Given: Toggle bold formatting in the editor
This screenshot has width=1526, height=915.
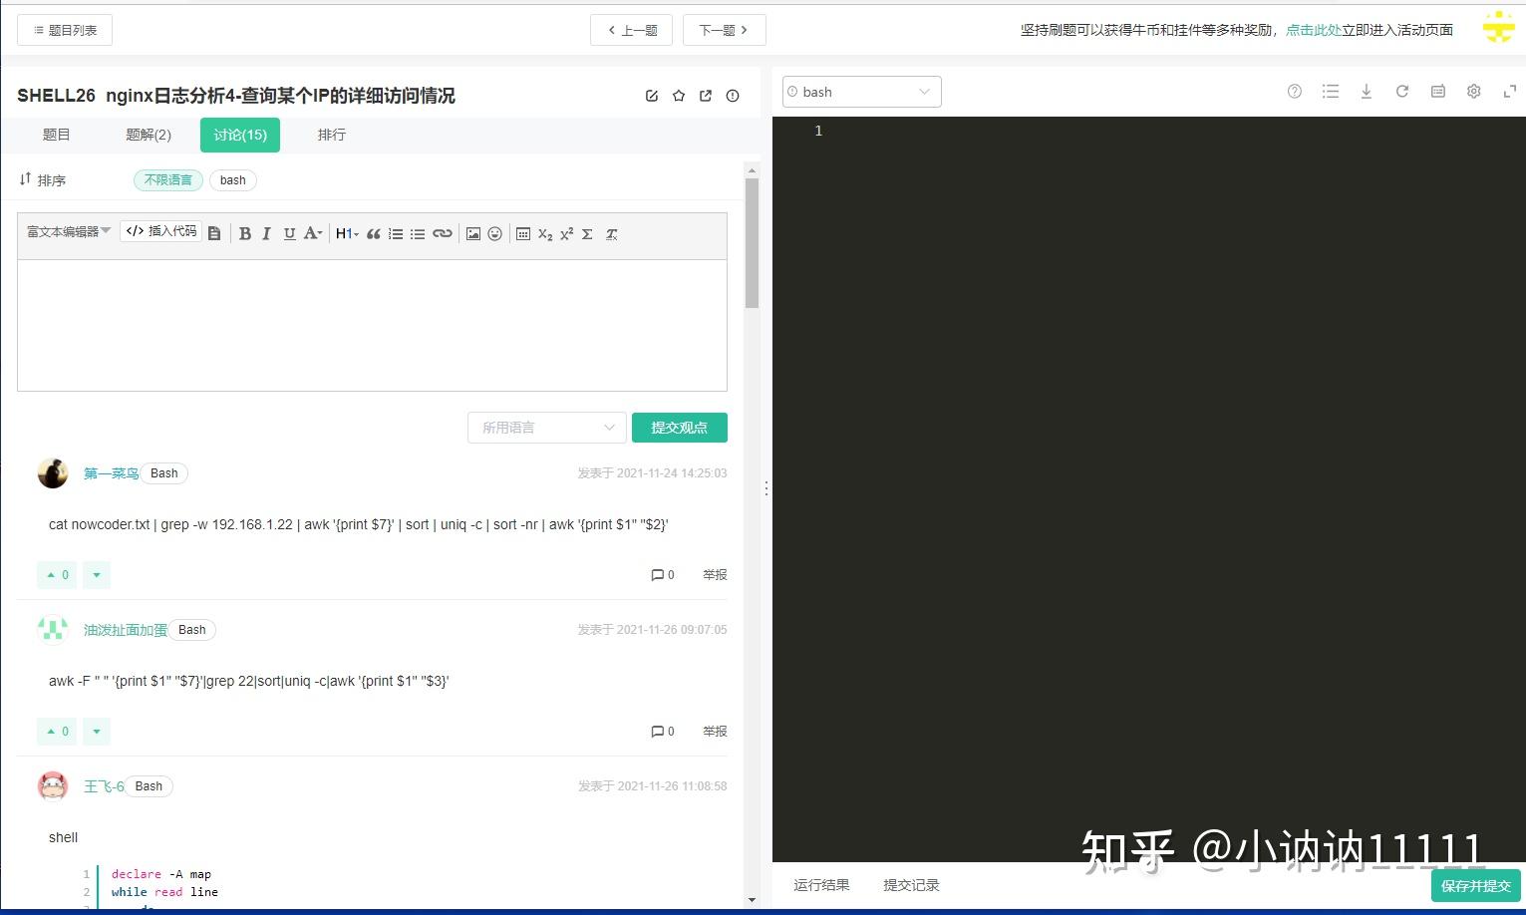Looking at the screenshot, I should 244,233.
